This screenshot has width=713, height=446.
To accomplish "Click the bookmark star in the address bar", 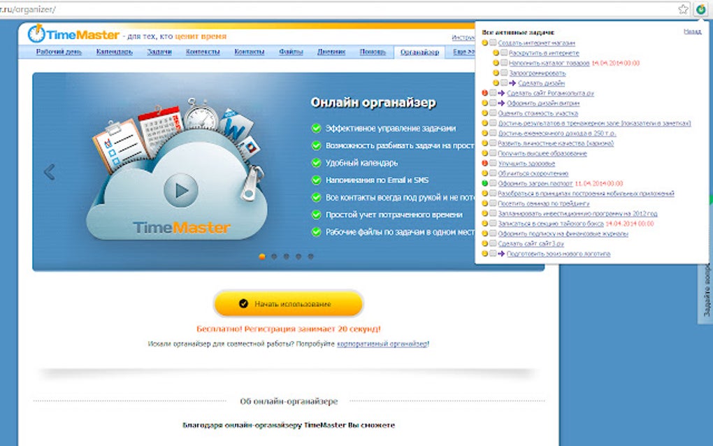I will [685, 10].
